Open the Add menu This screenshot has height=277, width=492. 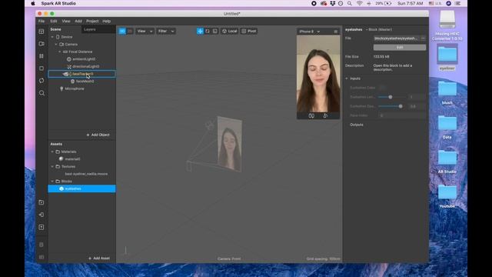pos(78,21)
